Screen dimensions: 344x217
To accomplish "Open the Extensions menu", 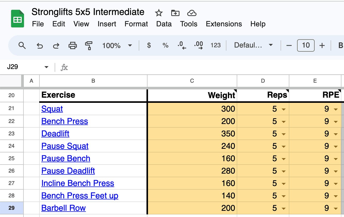I will pos(224,24).
